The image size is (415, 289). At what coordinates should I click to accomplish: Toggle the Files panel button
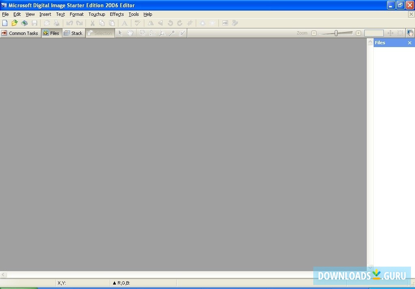pyautogui.click(x=51, y=33)
